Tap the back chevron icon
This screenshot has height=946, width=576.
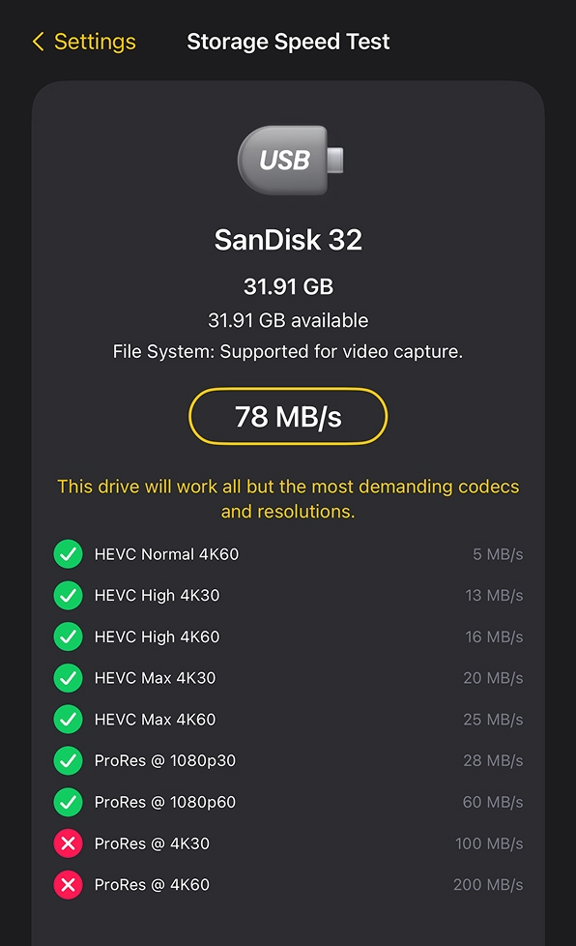pyautogui.click(x=38, y=42)
